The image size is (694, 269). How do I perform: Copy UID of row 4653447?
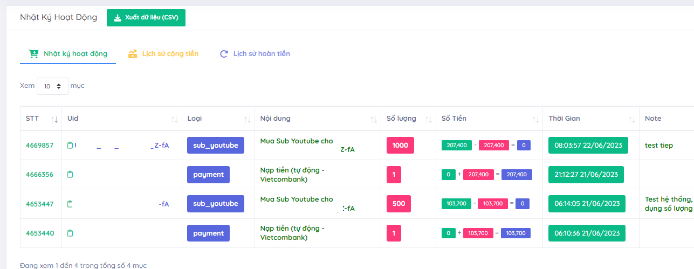pos(70,204)
